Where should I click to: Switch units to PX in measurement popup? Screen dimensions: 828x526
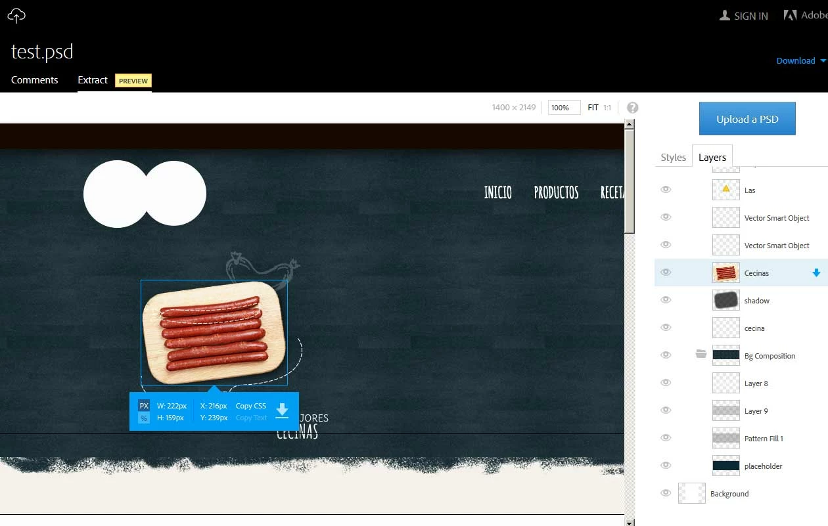[x=144, y=406]
